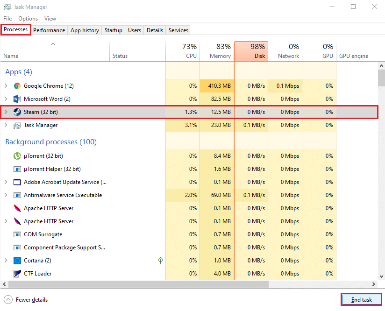Click the Adobe Acrobat Update Service icon
385x311 pixels.
[17, 182]
